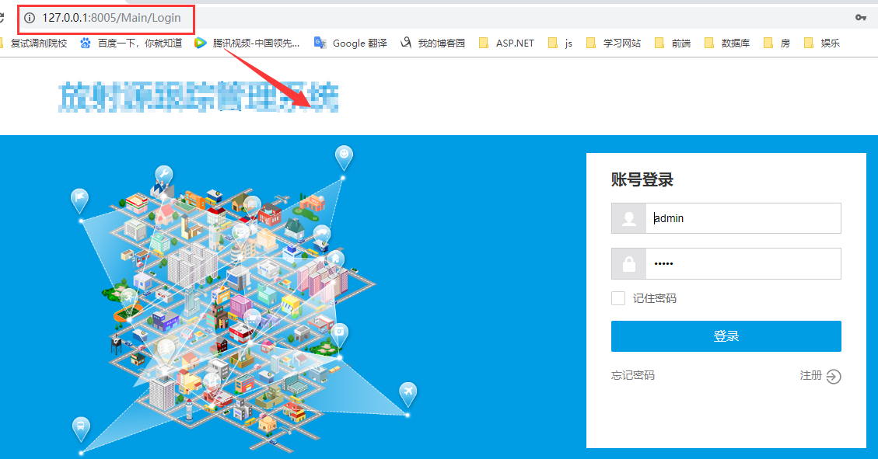Click the bus map pin icon

[x=81, y=430]
